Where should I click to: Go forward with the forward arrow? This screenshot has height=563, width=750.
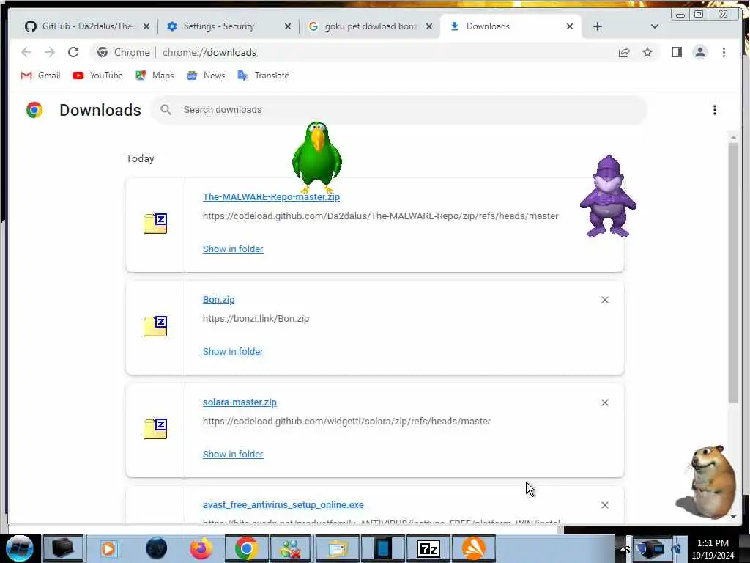(50, 52)
